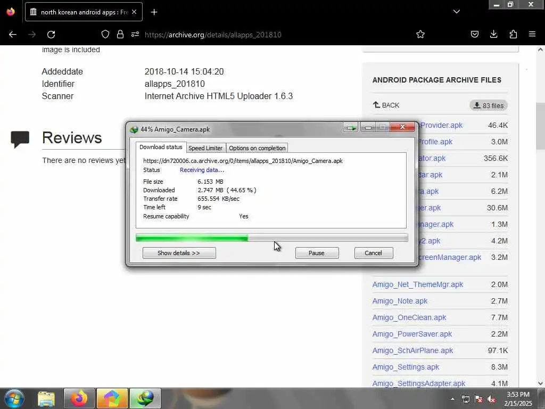The image size is (545, 409).
Task: Expand the list all tabs dropdown
Action: tap(457, 12)
